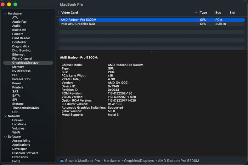Select Storage in sidebar
Image resolution: width=248 pixels, height=165 pixels.
[18, 104]
